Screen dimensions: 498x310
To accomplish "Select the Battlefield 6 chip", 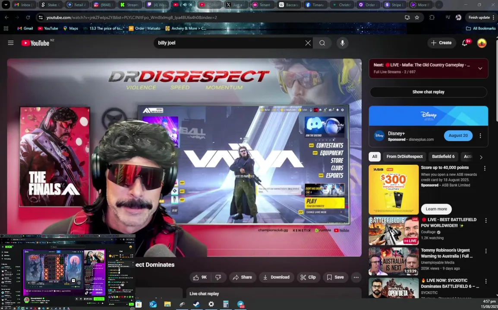I will [x=443, y=157].
